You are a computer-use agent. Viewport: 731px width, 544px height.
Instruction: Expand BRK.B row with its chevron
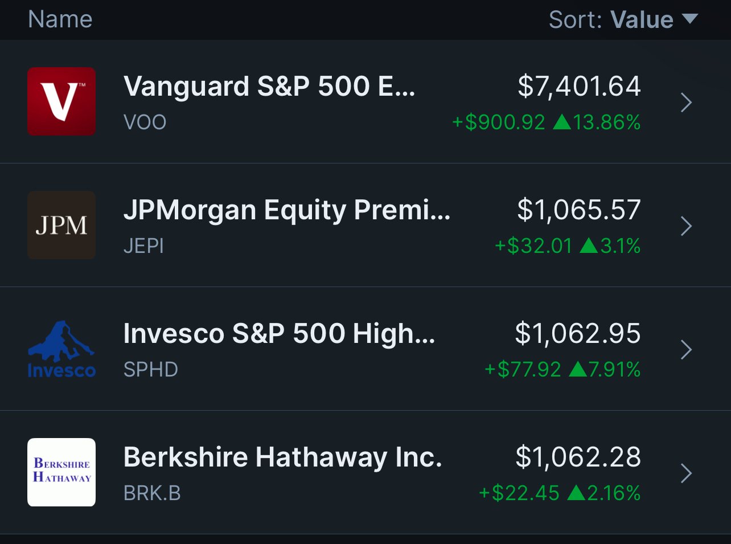pos(686,473)
